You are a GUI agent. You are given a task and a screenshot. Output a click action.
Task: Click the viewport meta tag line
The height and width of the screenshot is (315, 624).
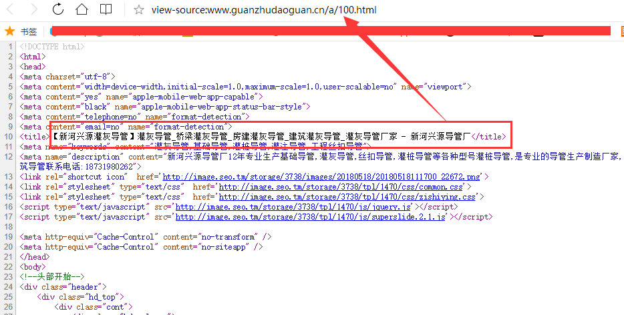[246, 87]
